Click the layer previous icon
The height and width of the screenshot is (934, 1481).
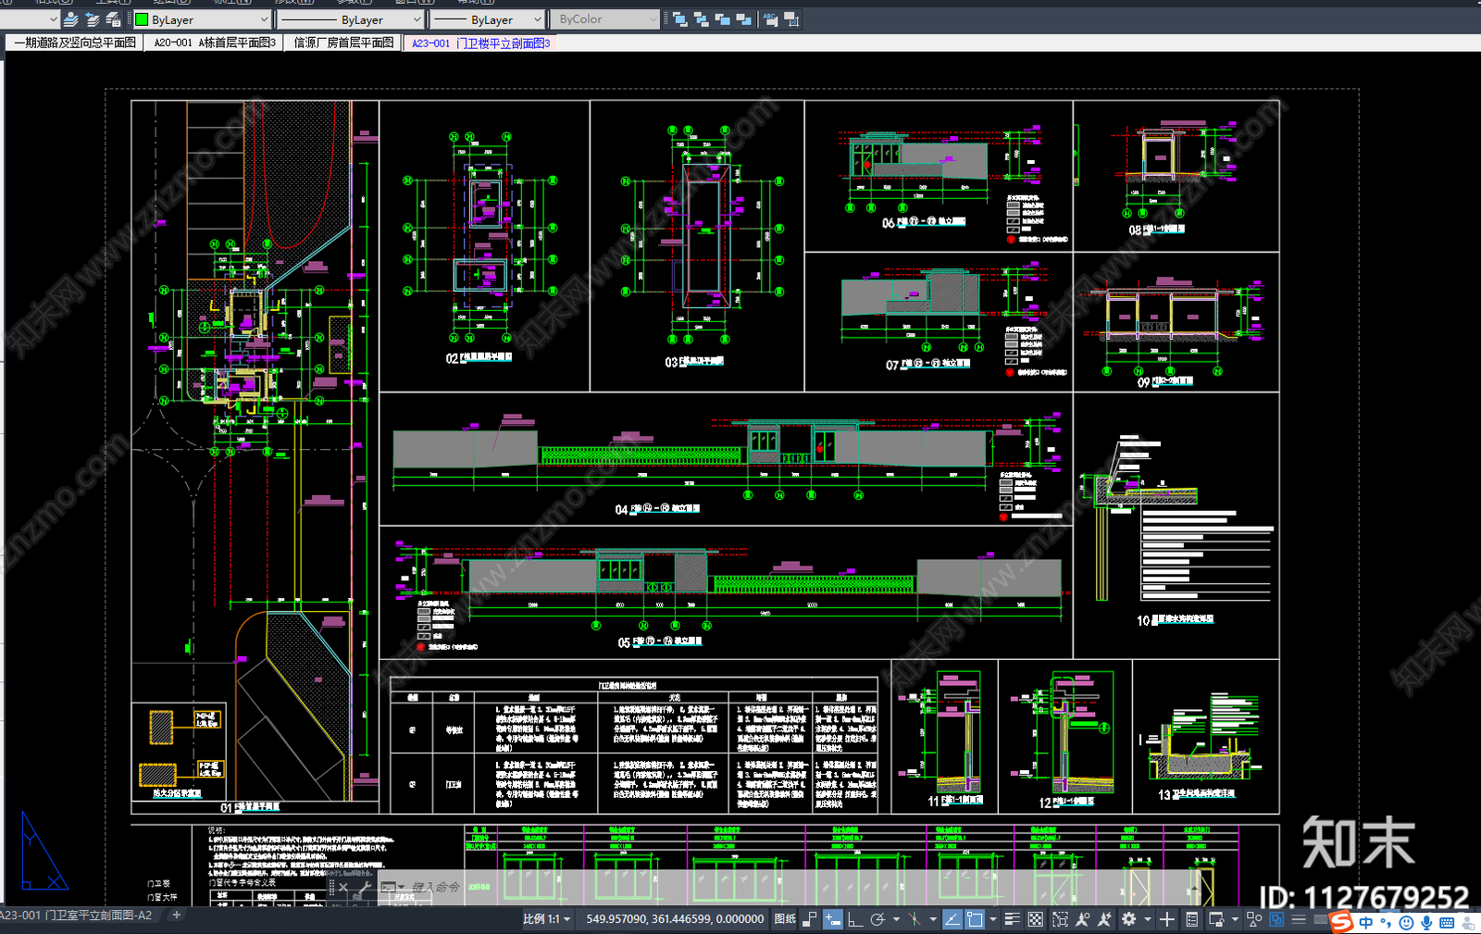coord(93,19)
